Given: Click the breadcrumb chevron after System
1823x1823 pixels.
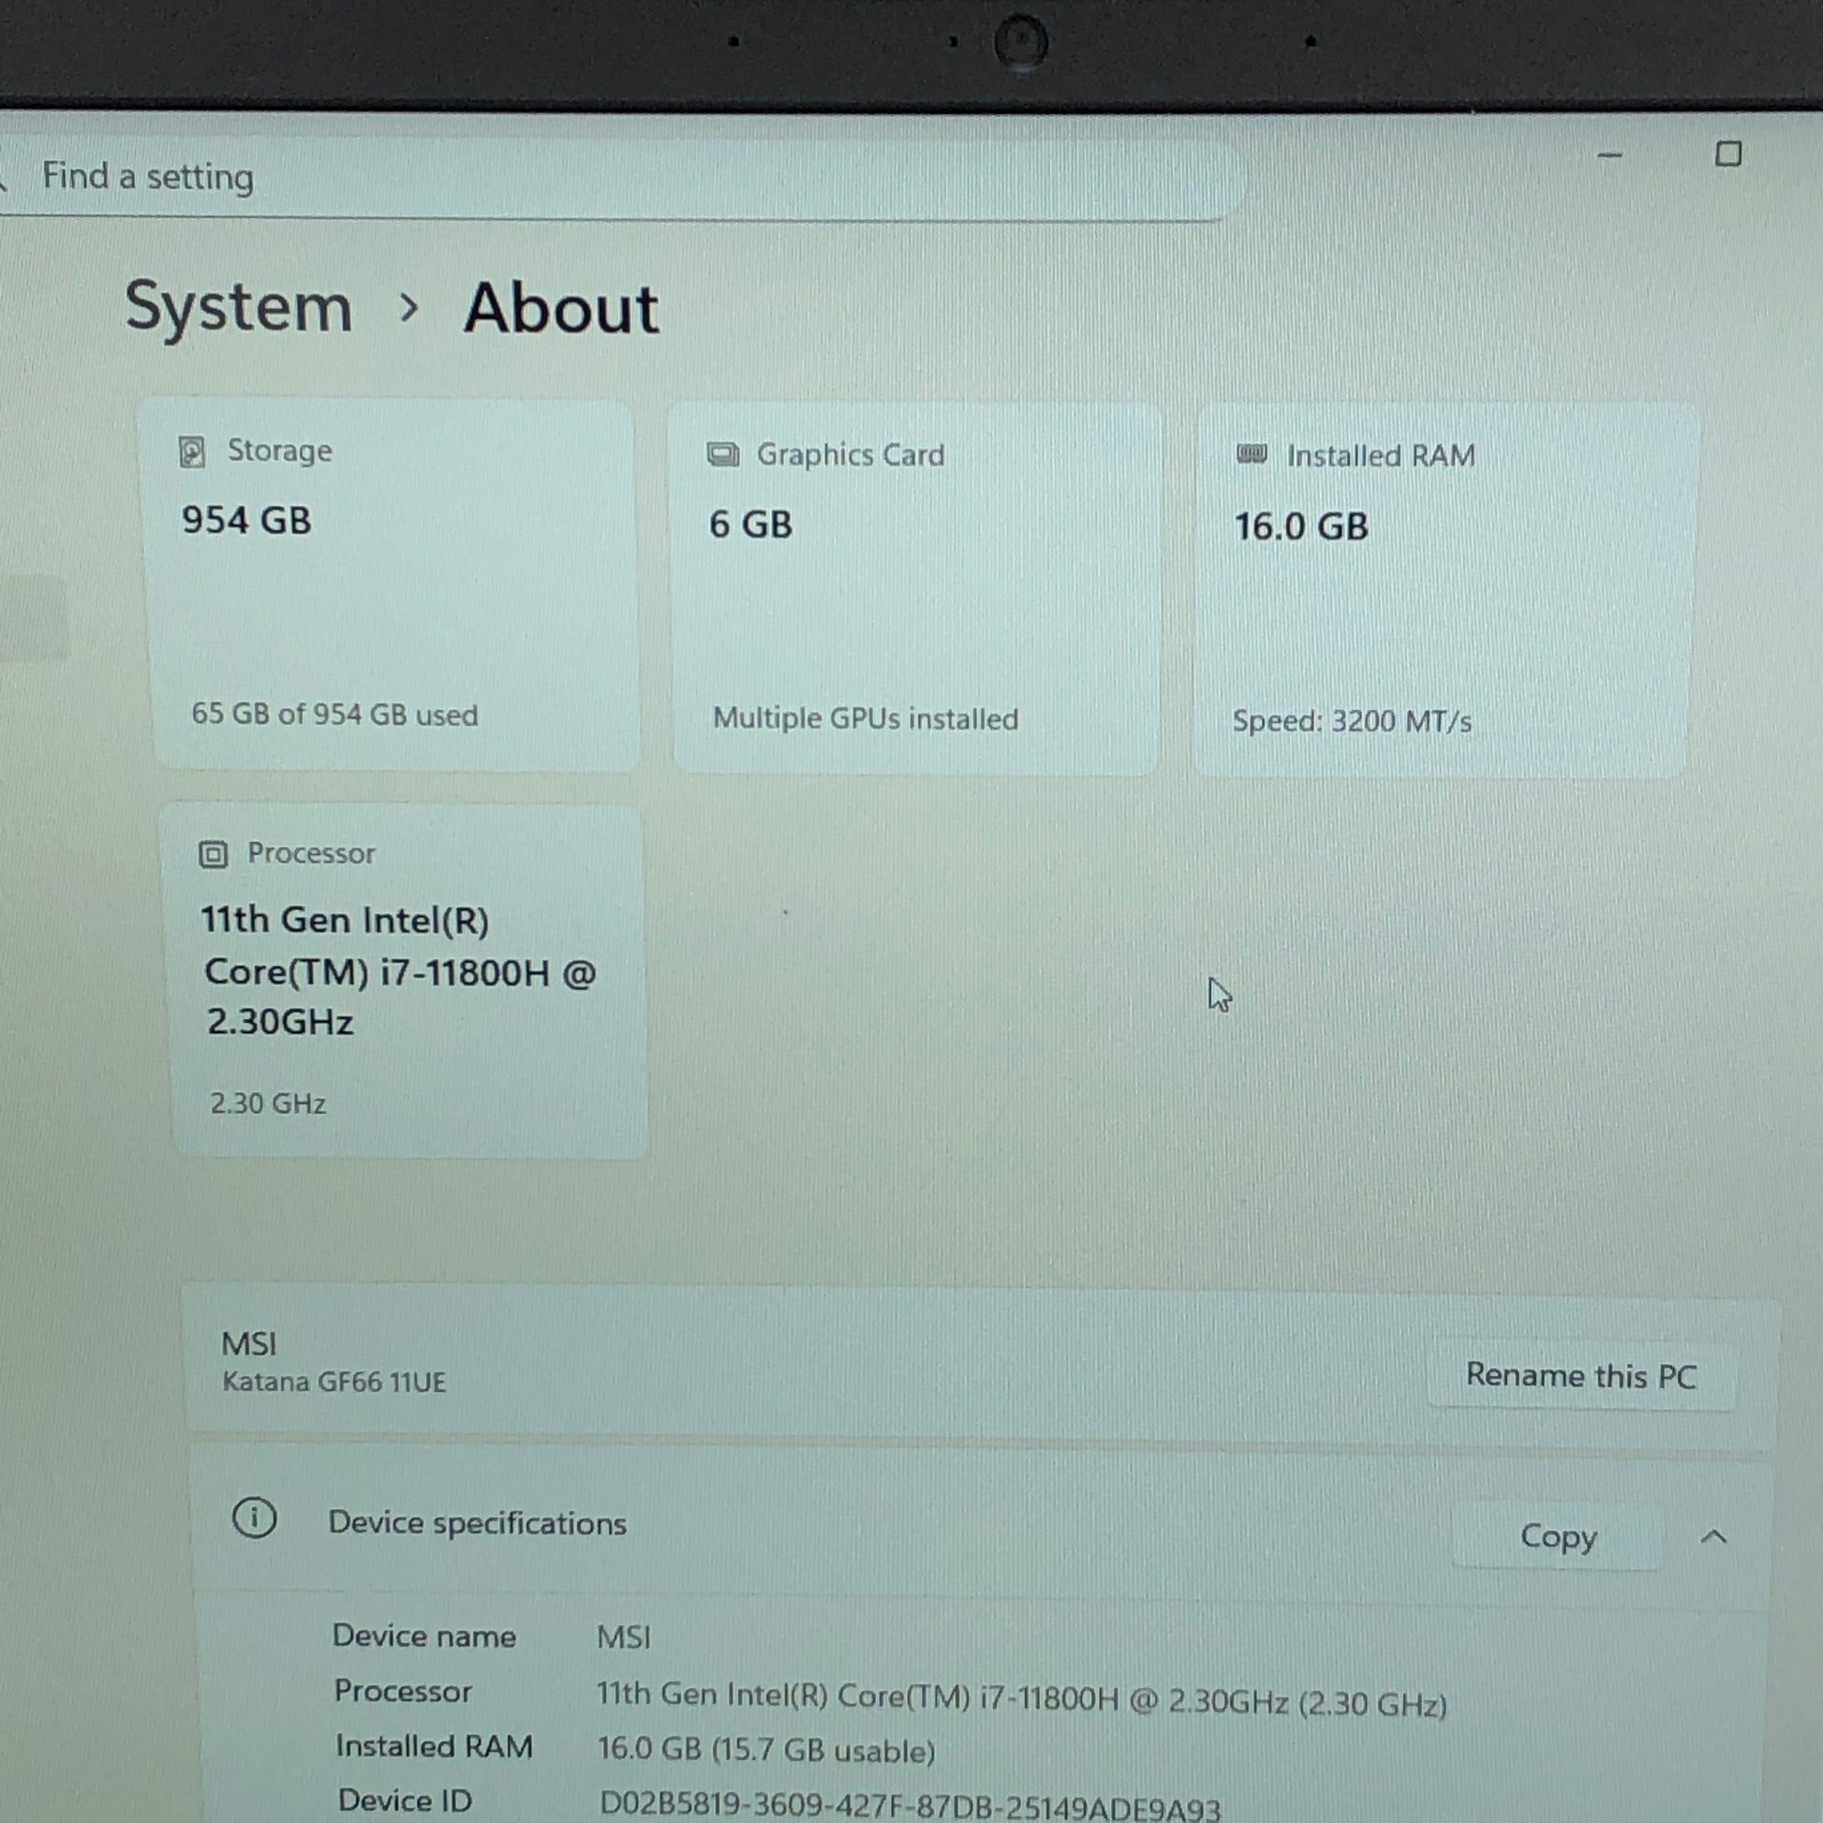Looking at the screenshot, I should click(408, 307).
